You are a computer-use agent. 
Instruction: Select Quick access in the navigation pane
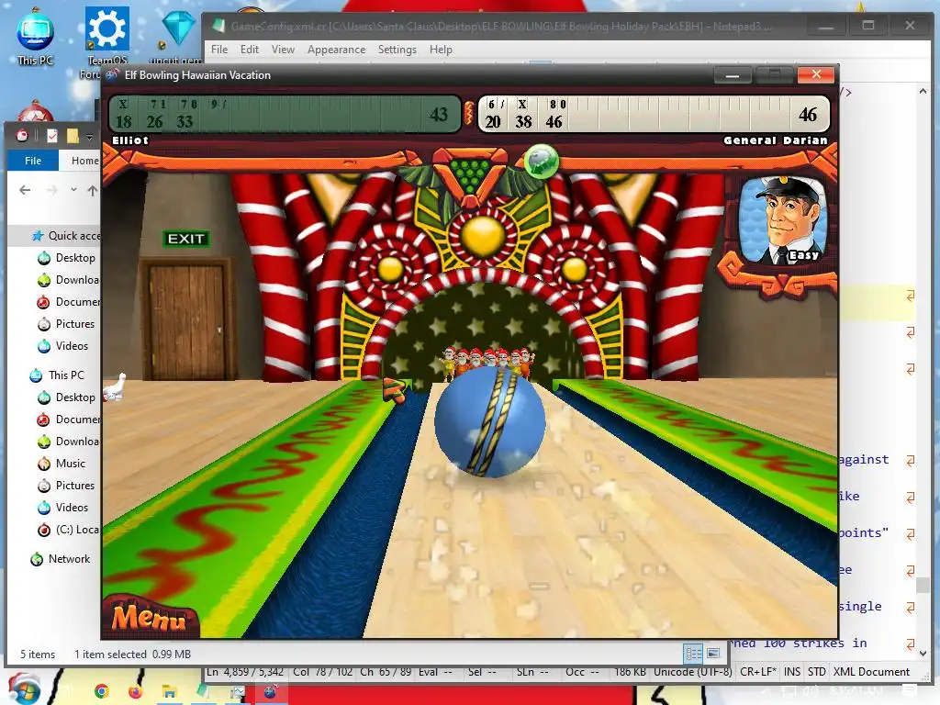pos(67,236)
